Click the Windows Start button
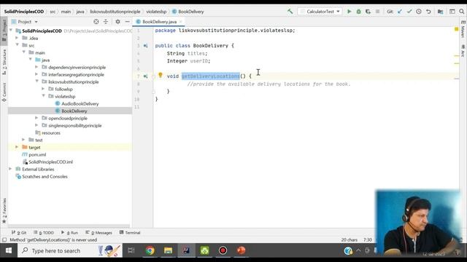This screenshot has height=262, width=467. 9,250
